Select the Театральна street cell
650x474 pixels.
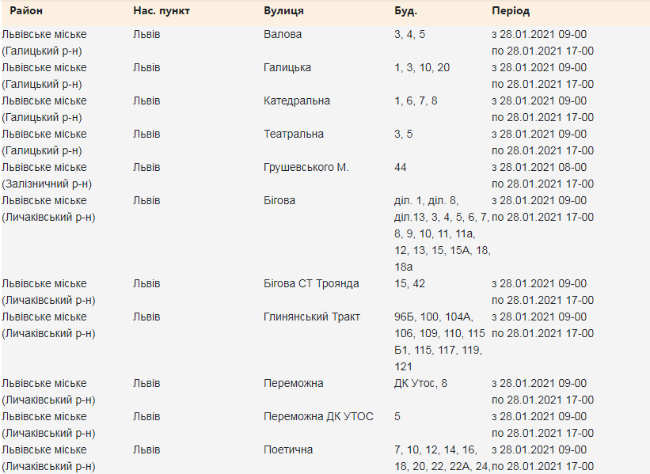click(x=294, y=134)
